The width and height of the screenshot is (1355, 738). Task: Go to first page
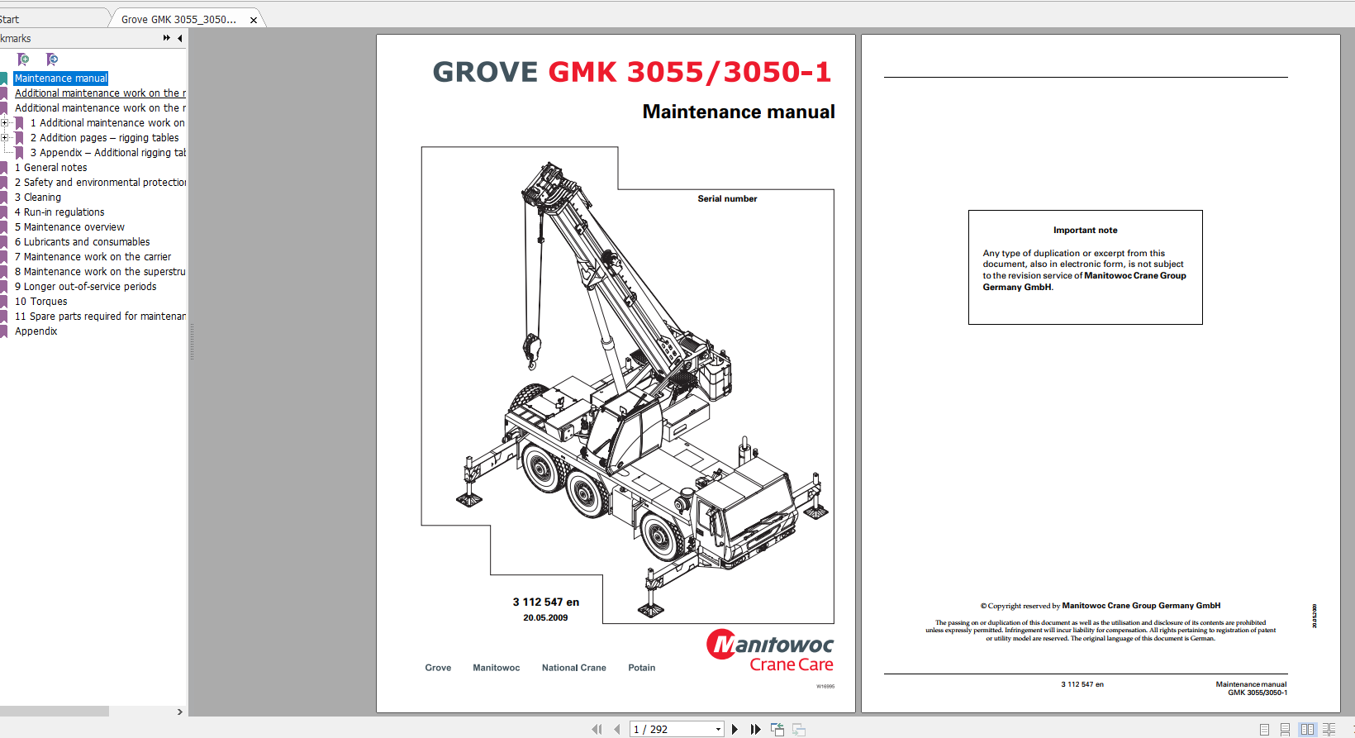597,729
